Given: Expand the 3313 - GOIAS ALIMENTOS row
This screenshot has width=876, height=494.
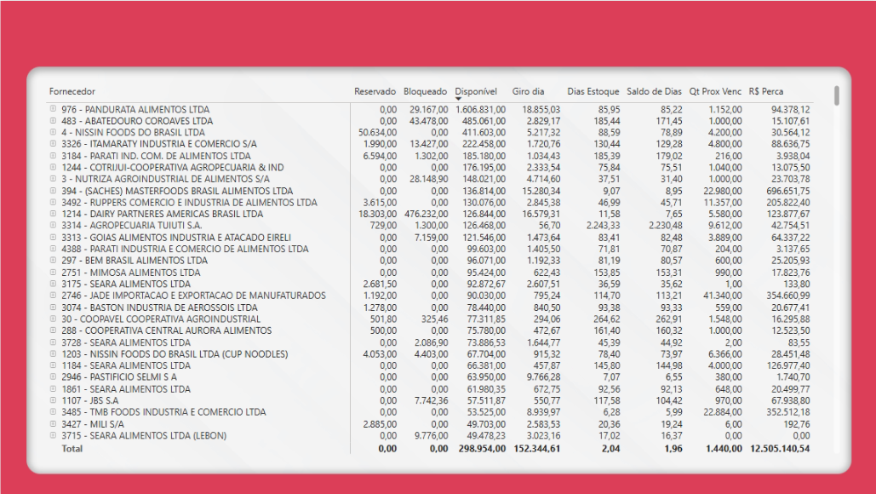Looking at the screenshot, I should tap(53, 237).
